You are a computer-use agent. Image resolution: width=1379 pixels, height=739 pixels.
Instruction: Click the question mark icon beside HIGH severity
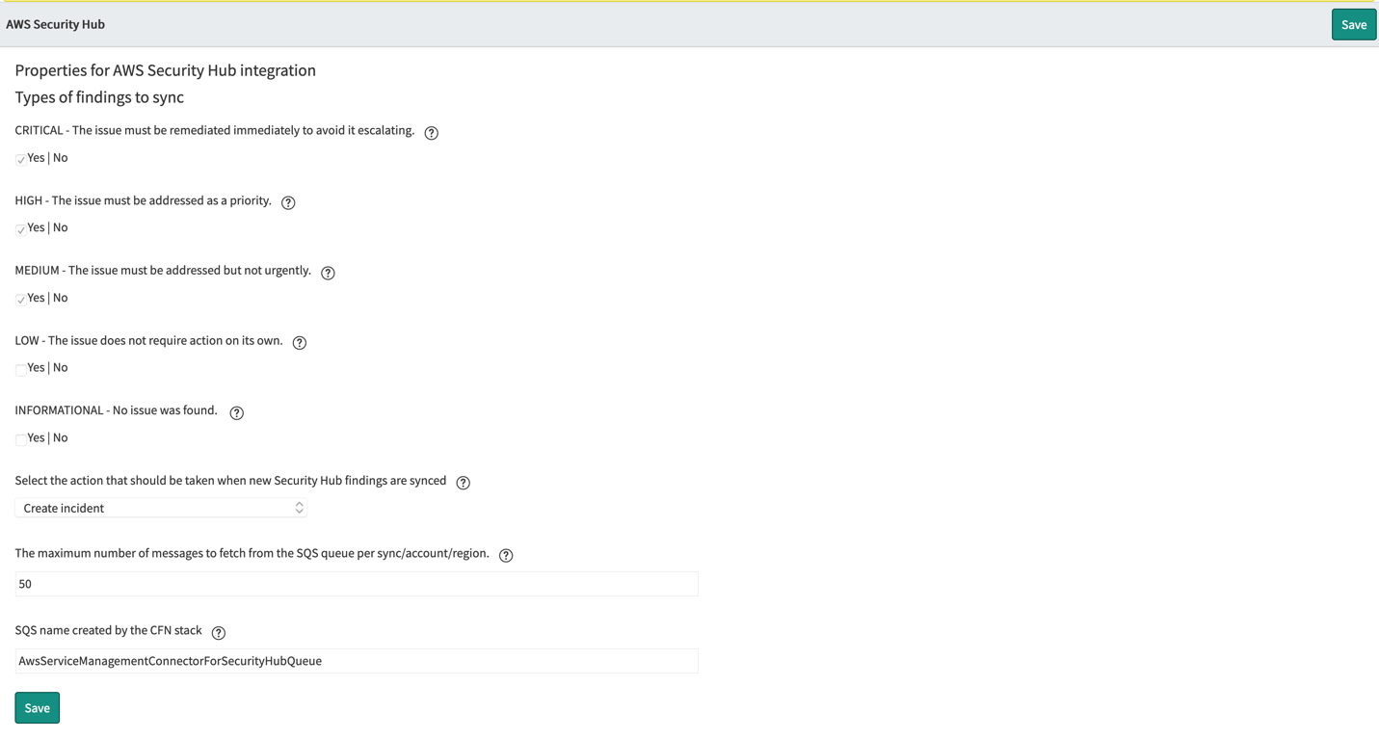click(x=288, y=202)
